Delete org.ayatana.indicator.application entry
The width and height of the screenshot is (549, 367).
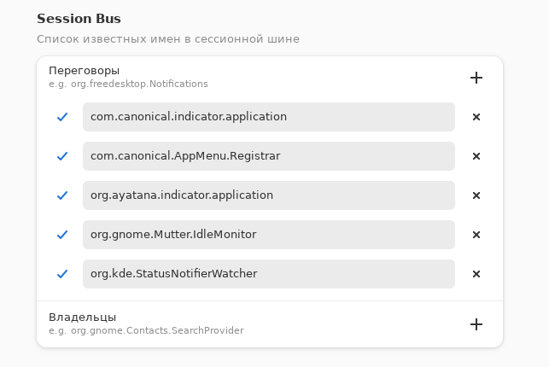point(476,195)
